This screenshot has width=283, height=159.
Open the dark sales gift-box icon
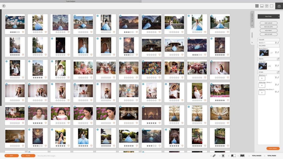coord(279,6)
